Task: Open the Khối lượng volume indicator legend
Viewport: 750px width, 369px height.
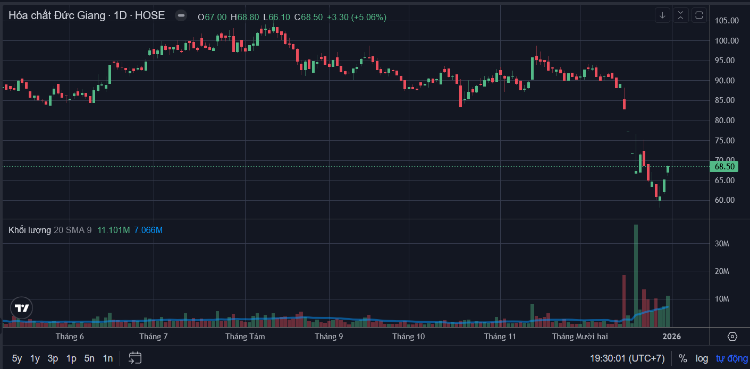Action: 30,230
